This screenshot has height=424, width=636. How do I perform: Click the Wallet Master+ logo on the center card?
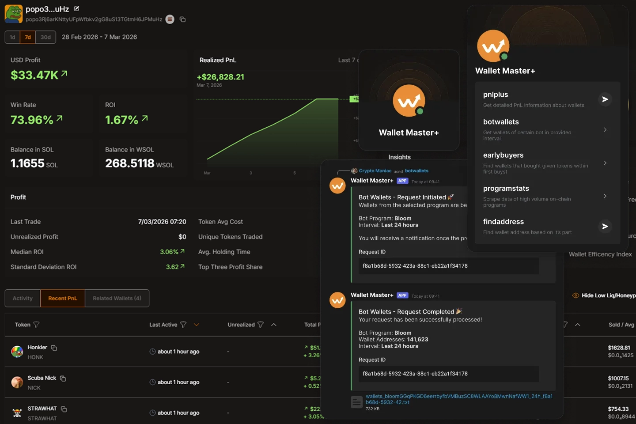(409, 101)
